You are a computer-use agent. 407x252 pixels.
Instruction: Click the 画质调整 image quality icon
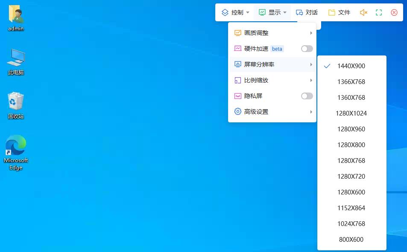coord(237,32)
